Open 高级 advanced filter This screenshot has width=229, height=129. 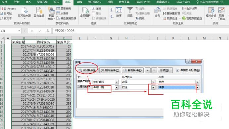click(140, 18)
